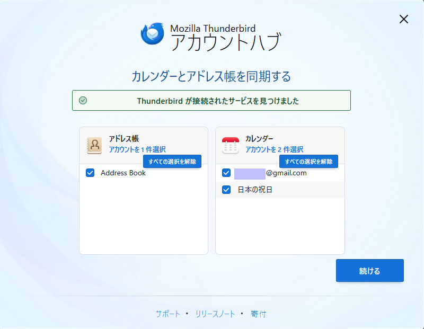Click the @gmail.com calendar label
Viewport: 424px width, 329px height.
286,173
